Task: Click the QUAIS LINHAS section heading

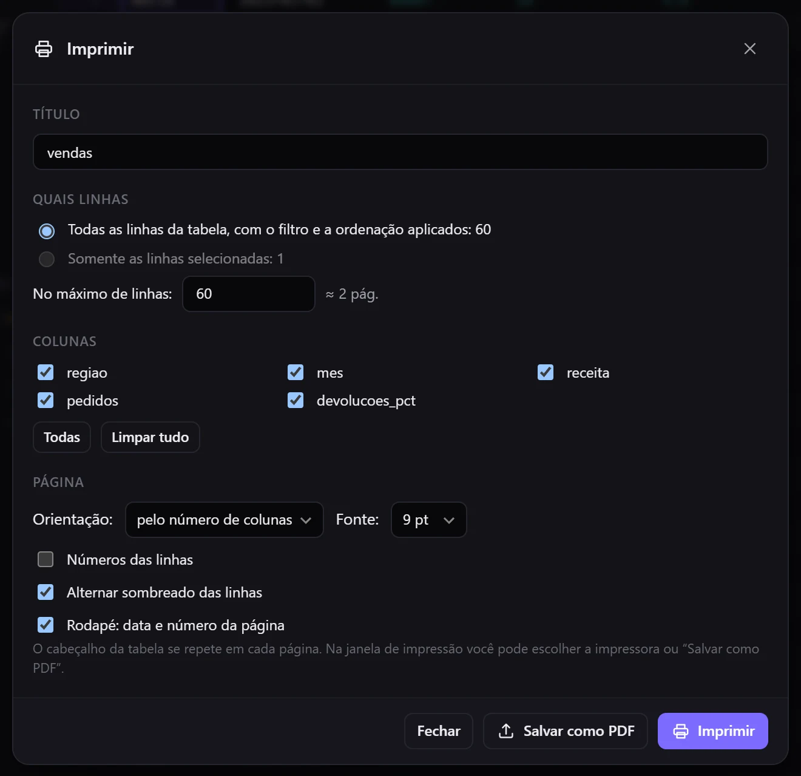Action: point(81,199)
